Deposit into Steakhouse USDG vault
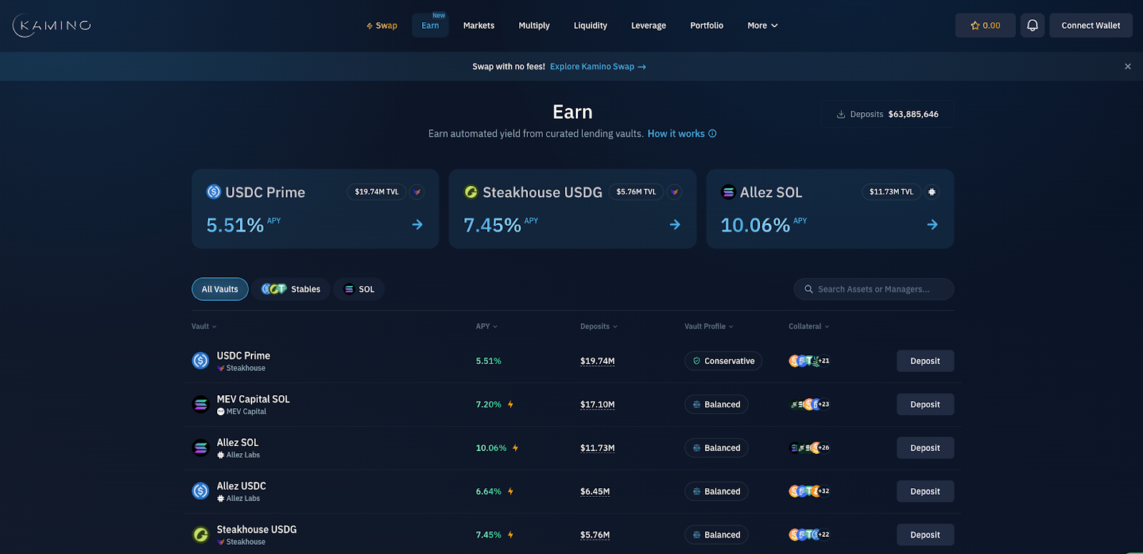This screenshot has height=554, width=1143. tap(925, 535)
